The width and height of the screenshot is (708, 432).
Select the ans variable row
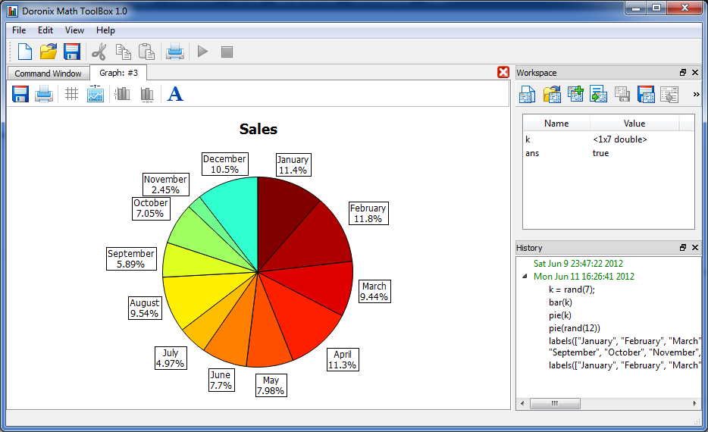tap(608, 153)
